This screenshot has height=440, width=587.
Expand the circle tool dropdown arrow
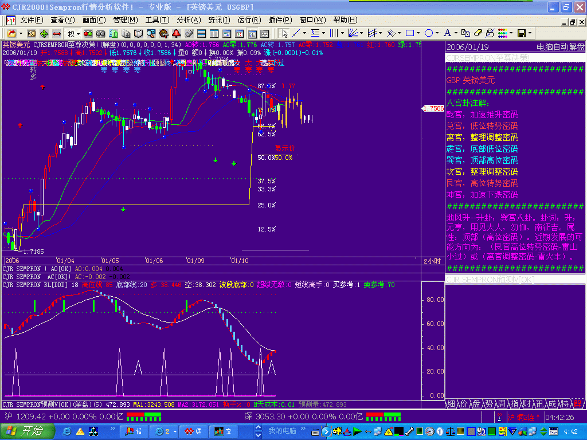click(x=437, y=33)
